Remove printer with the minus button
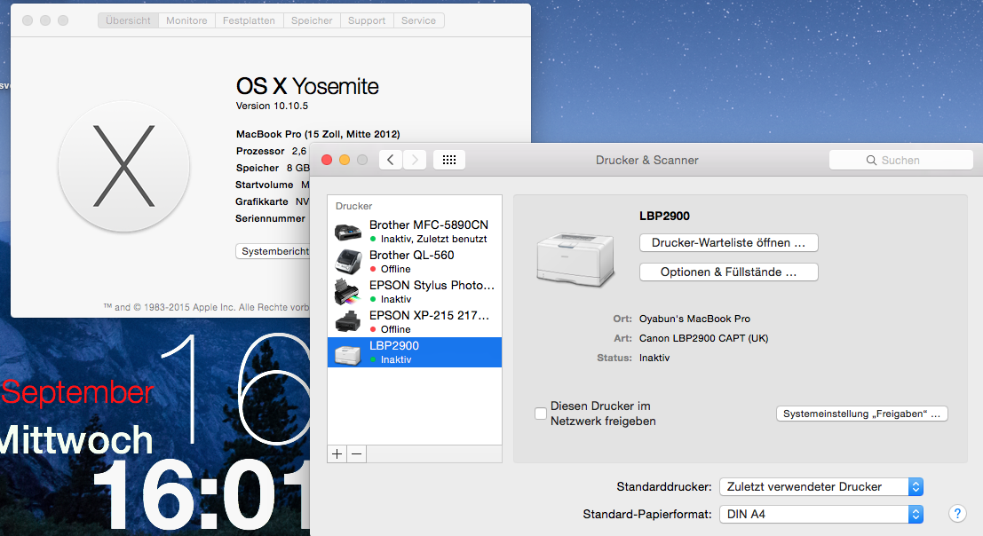 coord(357,454)
